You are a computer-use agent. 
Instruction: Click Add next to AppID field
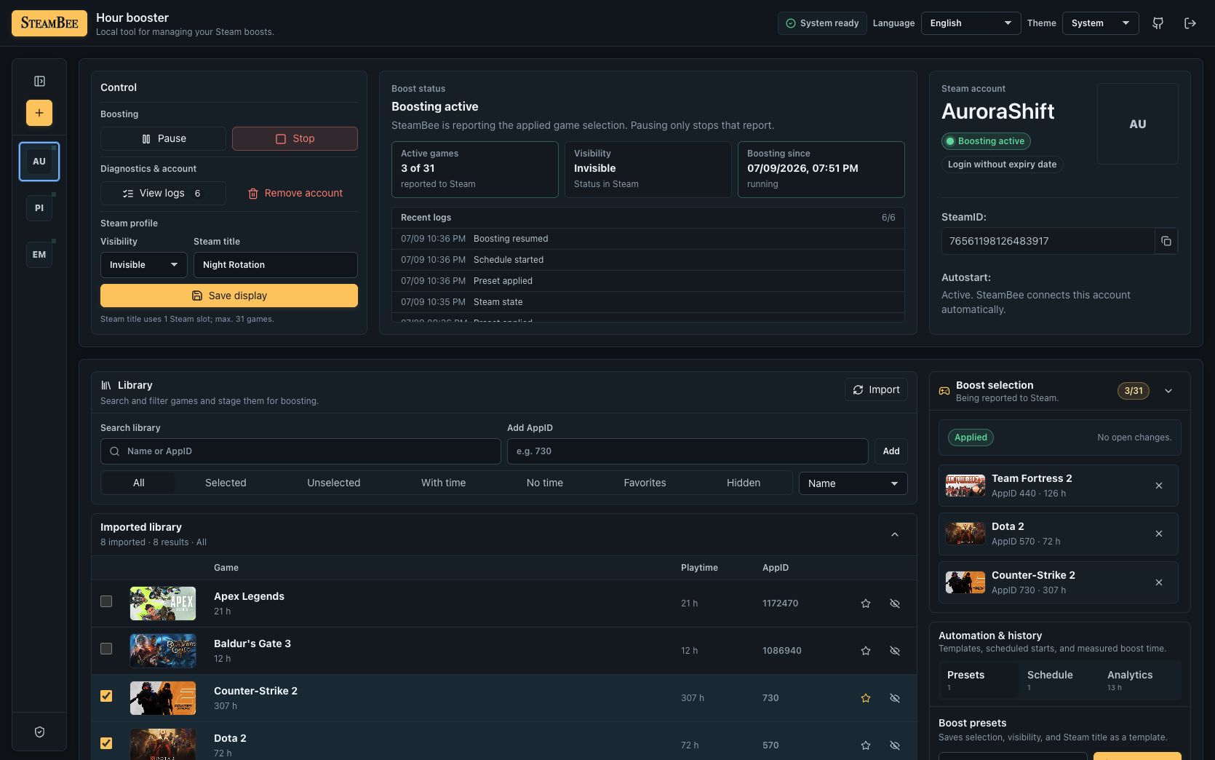click(x=891, y=451)
